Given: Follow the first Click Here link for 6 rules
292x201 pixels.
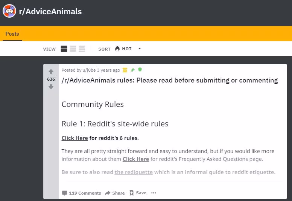Looking at the screenshot, I should 75,138.
